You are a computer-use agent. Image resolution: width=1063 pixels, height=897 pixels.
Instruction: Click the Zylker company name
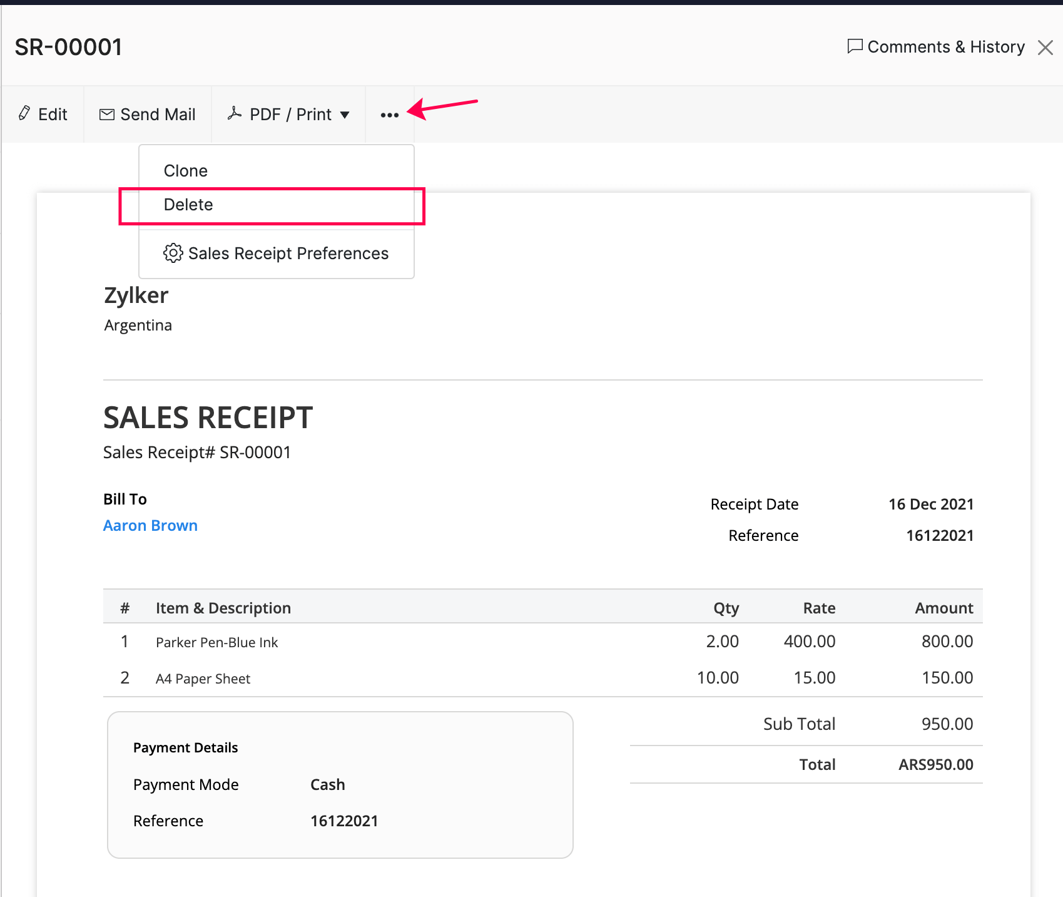point(136,295)
